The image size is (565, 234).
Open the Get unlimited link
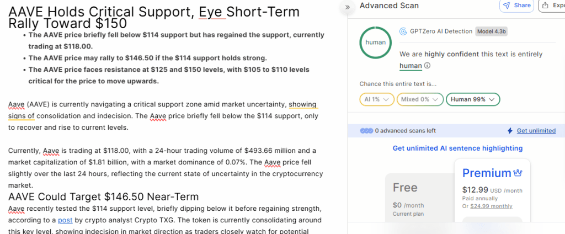[536, 131]
